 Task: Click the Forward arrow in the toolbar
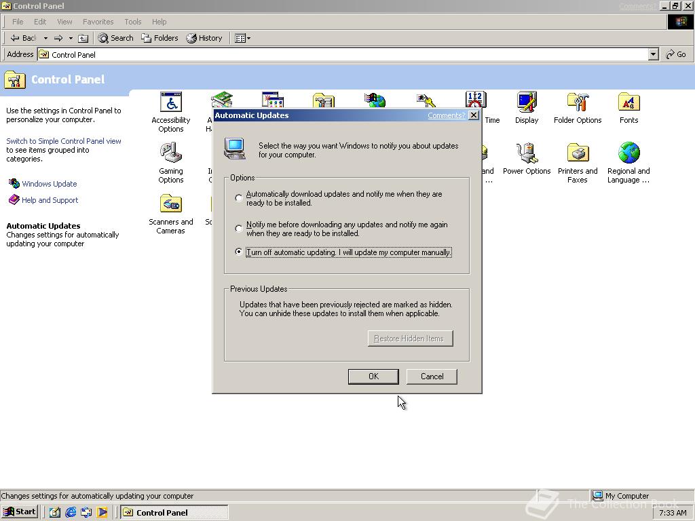[x=58, y=38]
